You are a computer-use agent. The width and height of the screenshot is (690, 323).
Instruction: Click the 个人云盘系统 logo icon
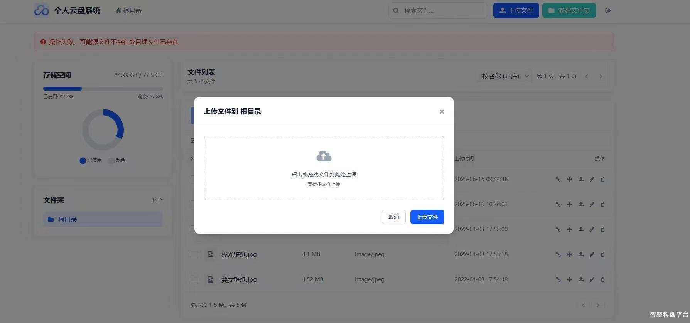[41, 10]
